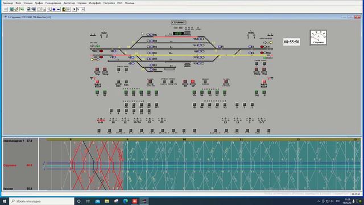
Task: Open the Планирование menu
Action: (53, 3)
